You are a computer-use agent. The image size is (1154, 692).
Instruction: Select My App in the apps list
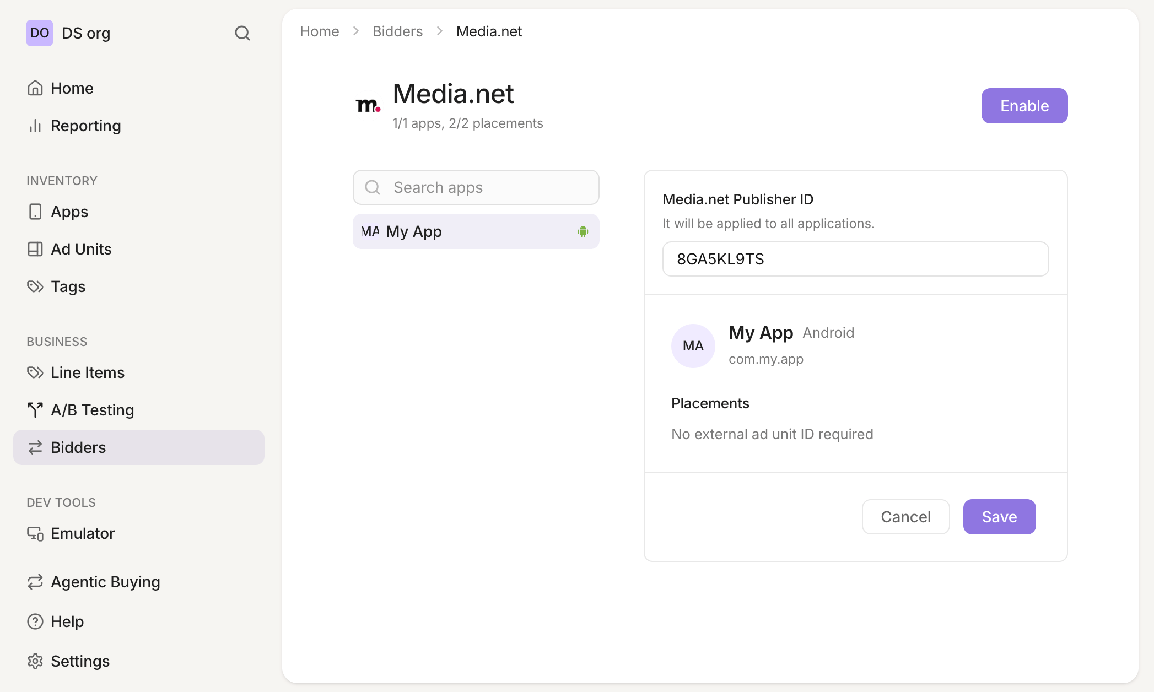[476, 231]
